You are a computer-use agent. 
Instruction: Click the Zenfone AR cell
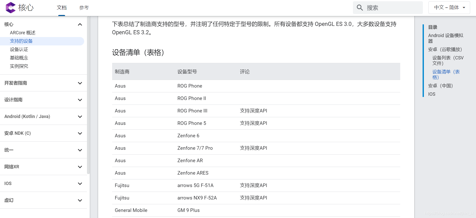190,161
